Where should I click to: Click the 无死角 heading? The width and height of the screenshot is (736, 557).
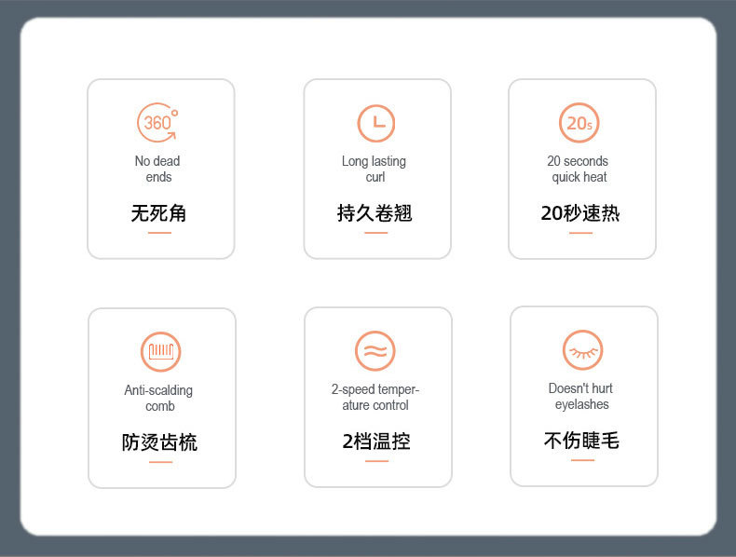click(159, 213)
